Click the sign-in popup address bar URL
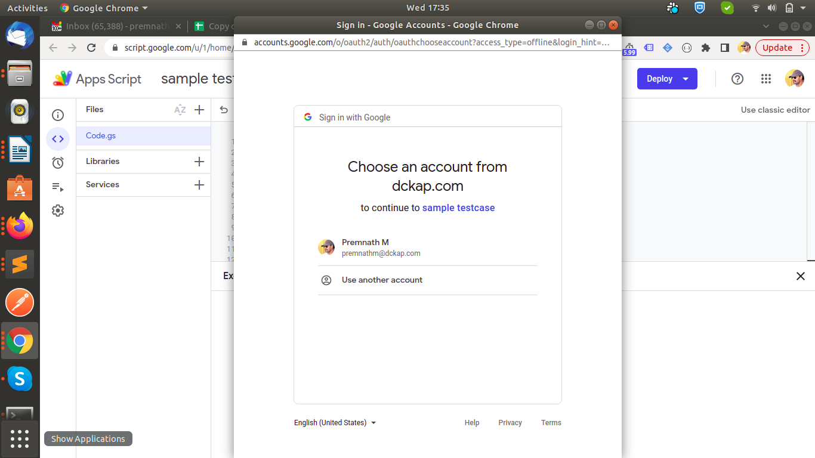This screenshot has height=458, width=815. pyautogui.click(x=431, y=42)
